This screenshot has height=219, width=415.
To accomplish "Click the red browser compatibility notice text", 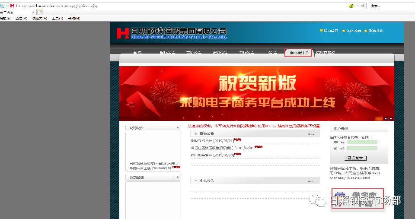I will 254,126.
